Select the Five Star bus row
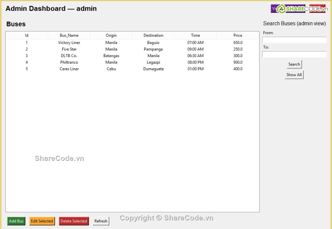332x229 pixels. pos(69,49)
